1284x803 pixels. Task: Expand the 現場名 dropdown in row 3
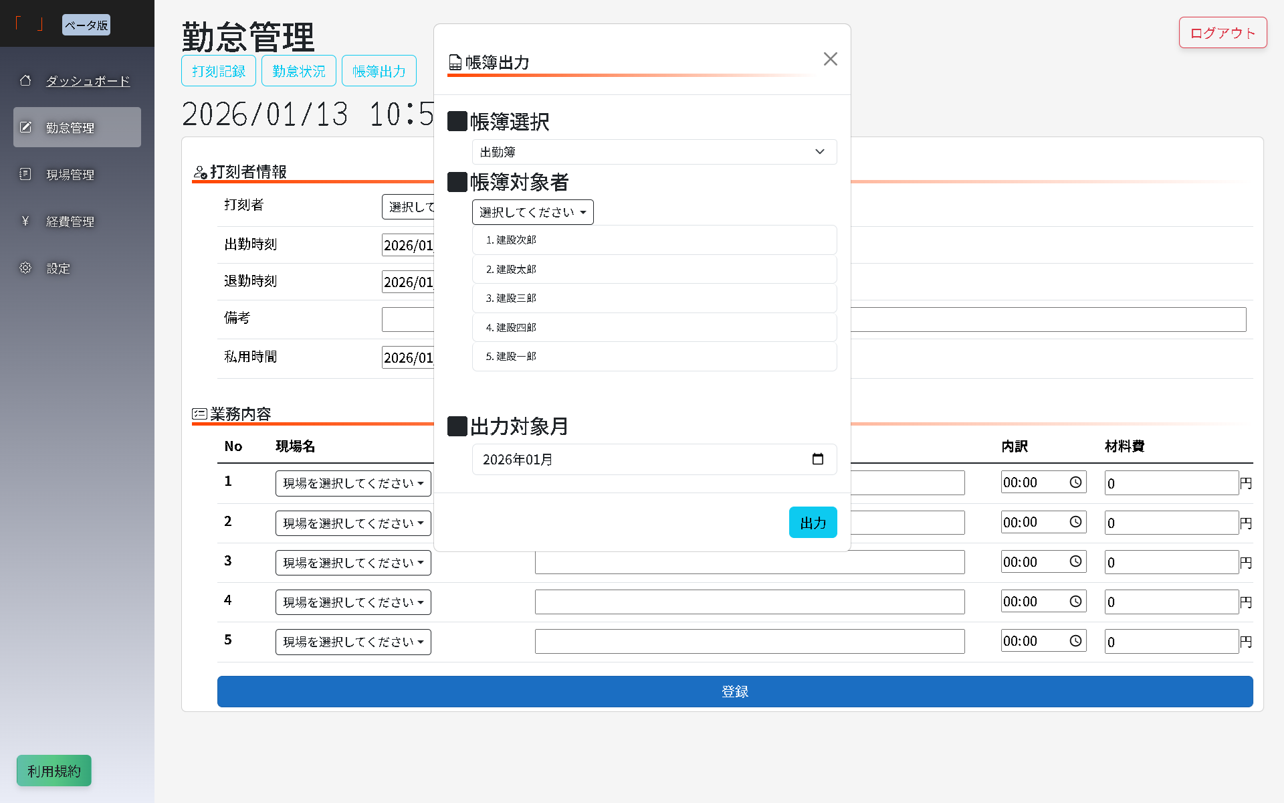[353, 562]
